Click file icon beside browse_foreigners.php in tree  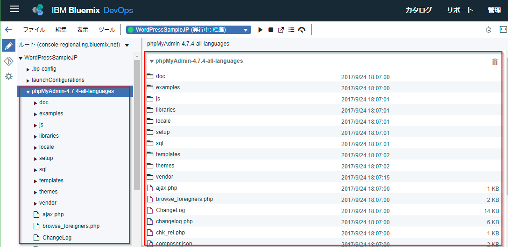coord(36,226)
